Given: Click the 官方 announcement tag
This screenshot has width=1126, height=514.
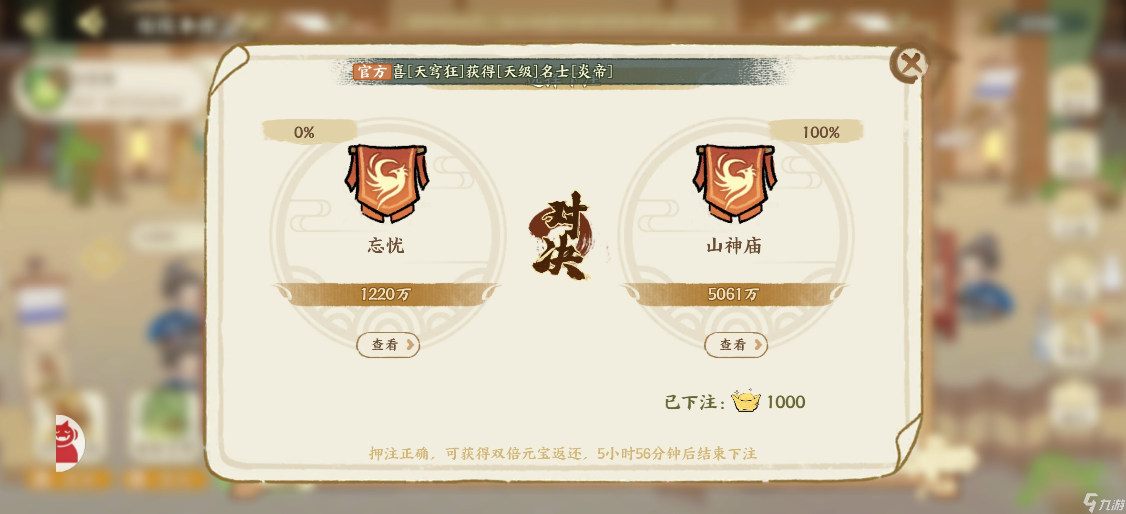Looking at the screenshot, I should coord(372,72).
